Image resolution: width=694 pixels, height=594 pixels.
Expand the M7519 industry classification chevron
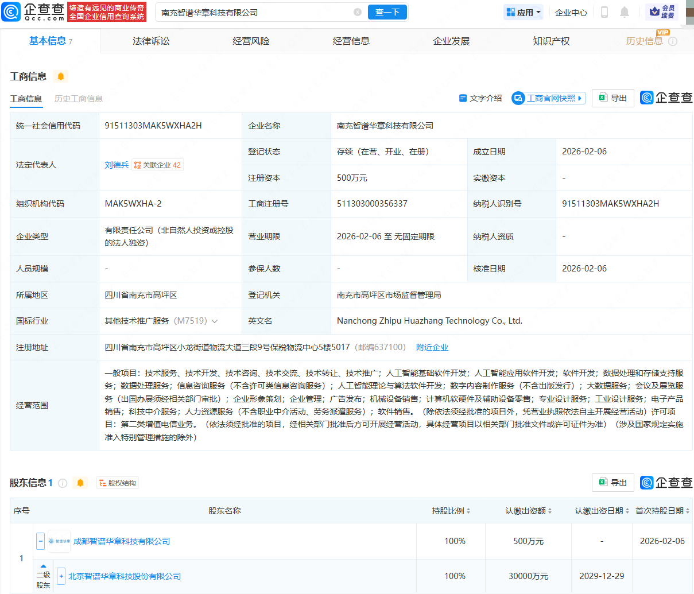[214, 321]
